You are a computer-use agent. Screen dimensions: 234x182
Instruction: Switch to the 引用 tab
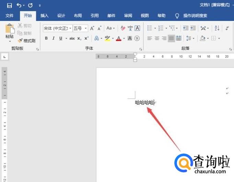click(94, 15)
